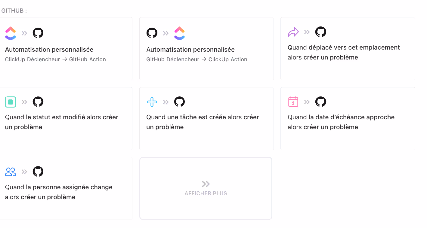The width and height of the screenshot is (427, 228).
Task: Open the 'tâche est créée' automation card
Action: pos(206,118)
